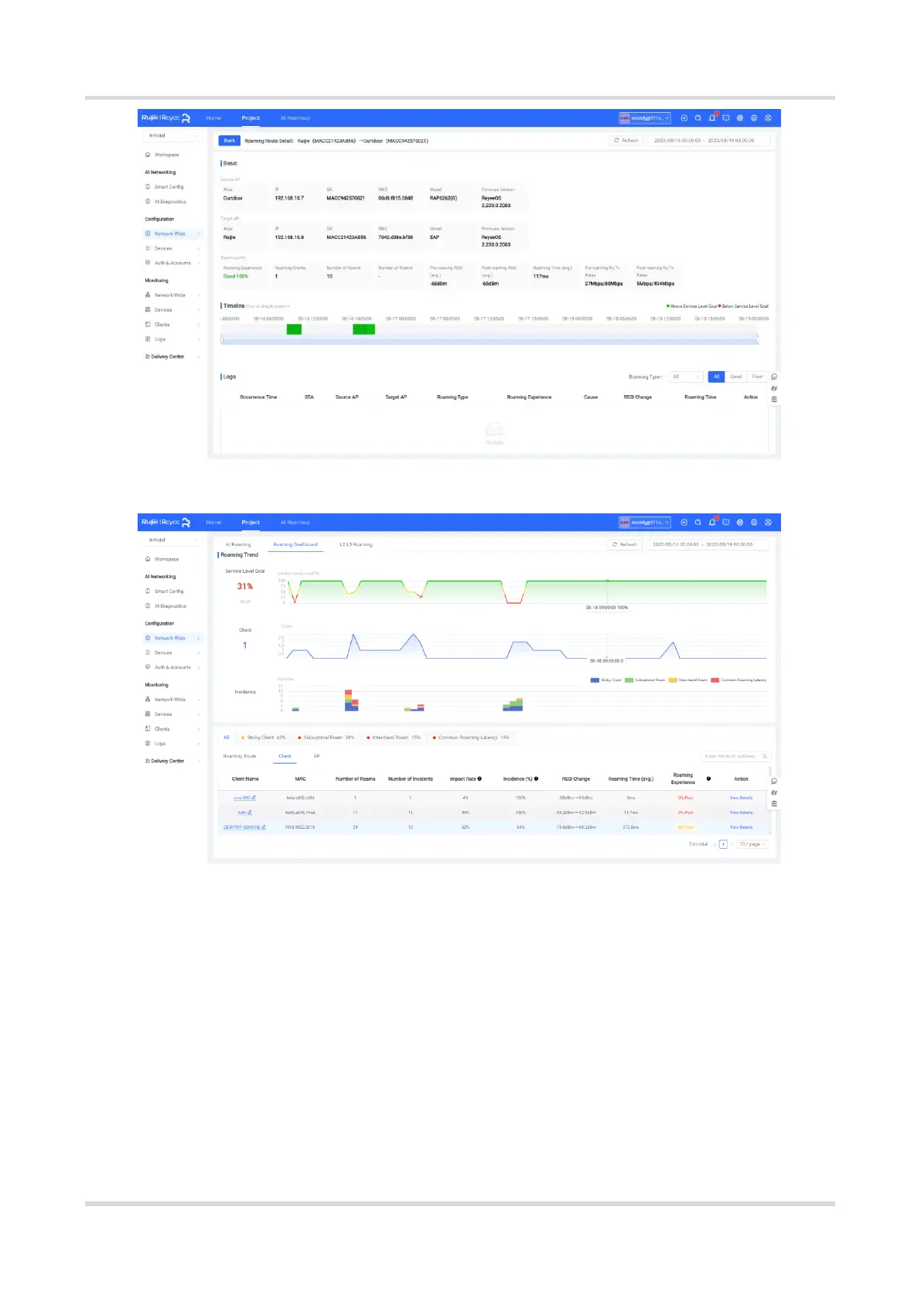Select Poor filter in Logs section
This screenshot has height=1302, width=921.
coord(757,377)
